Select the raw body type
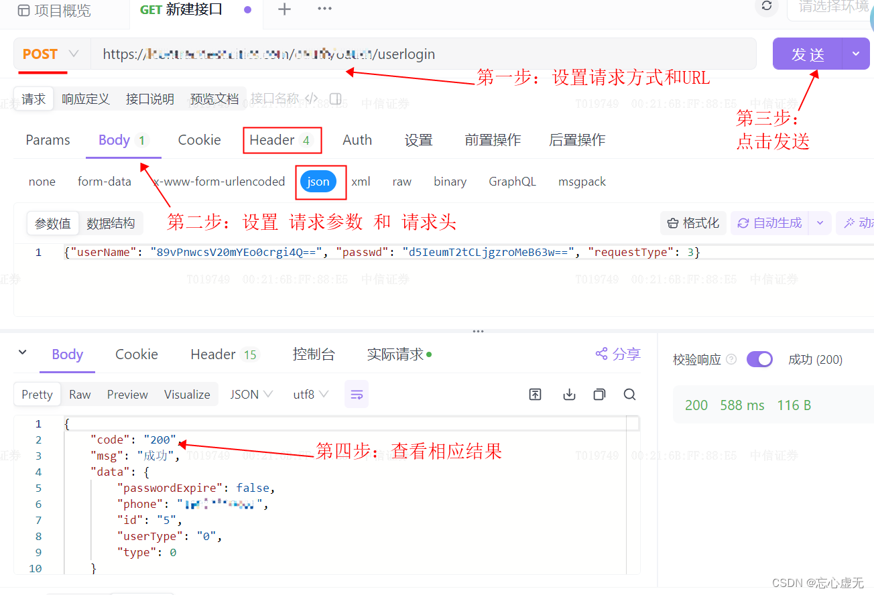The image size is (874, 595). pyautogui.click(x=402, y=182)
